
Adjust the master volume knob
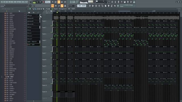click(30, 2)
